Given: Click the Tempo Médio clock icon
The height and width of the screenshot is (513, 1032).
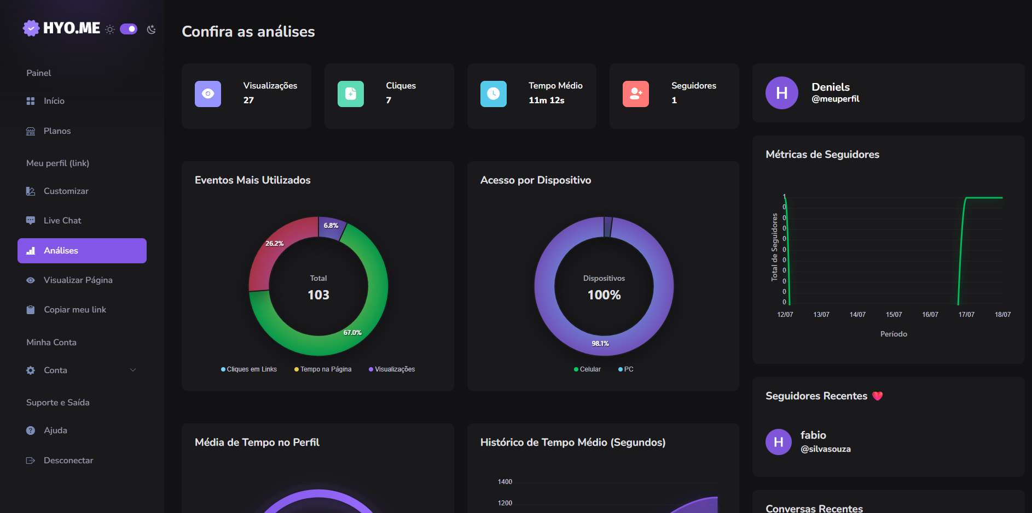Looking at the screenshot, I should [494, 94].
